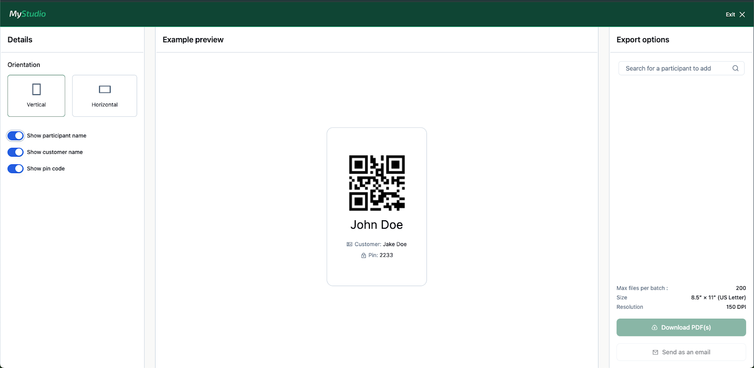The image size is (754, 368).
Task: Click the Export options heading
Action: point(643,40)
